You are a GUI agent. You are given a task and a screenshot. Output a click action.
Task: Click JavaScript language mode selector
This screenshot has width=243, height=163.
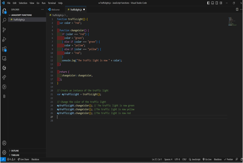click(194, 159)
